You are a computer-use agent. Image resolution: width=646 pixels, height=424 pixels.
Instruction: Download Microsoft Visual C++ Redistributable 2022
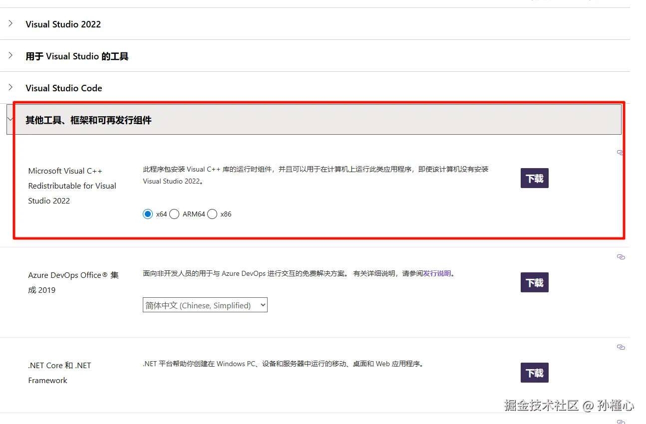pyautogui.click(x=535, y=178)
